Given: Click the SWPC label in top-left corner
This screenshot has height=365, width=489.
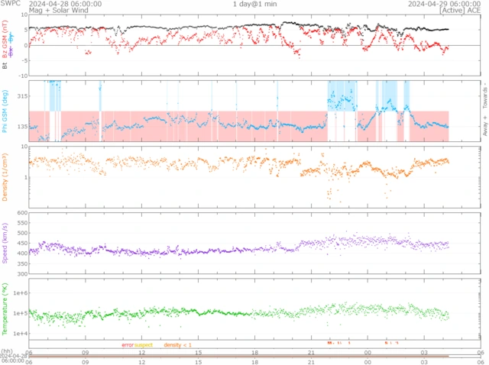Looking at the screenshot, I should pyautogui.click(x=10, y=4).
